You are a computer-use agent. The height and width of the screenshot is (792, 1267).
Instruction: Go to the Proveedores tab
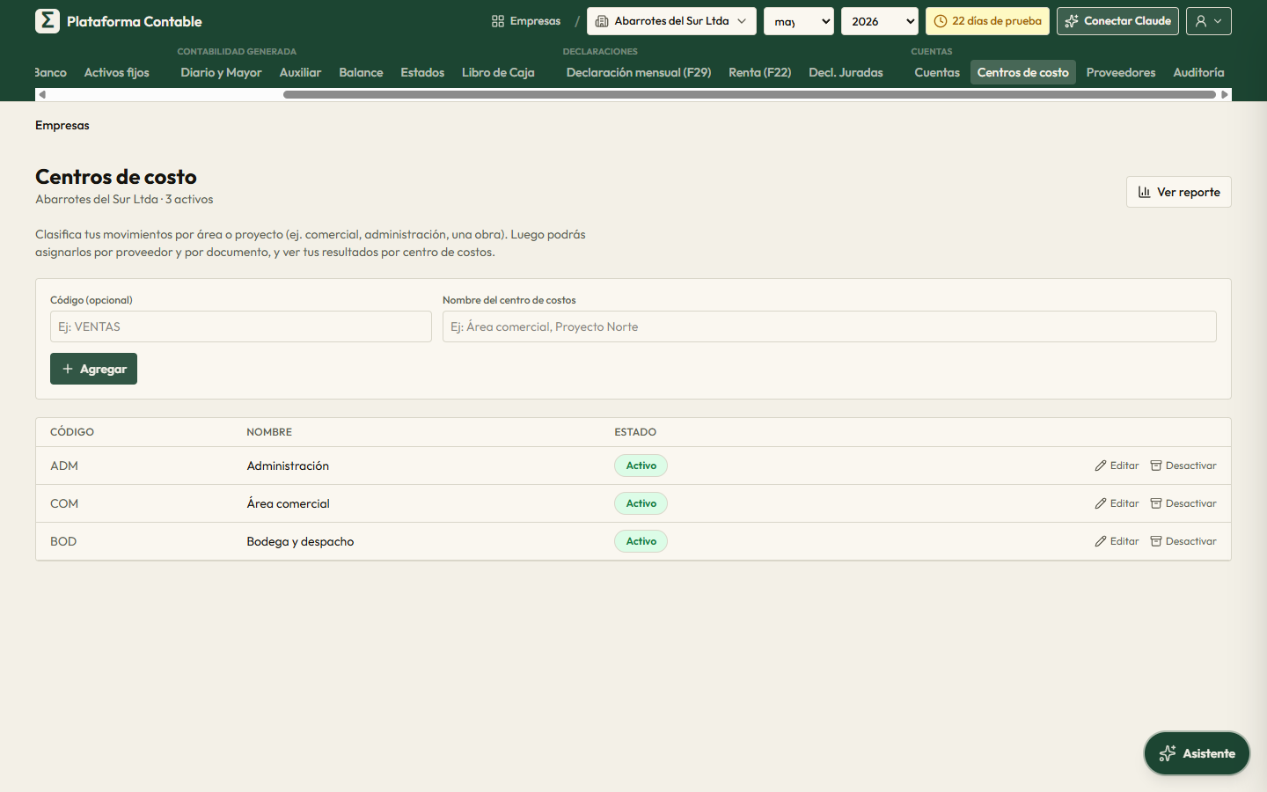point(1121,72)
